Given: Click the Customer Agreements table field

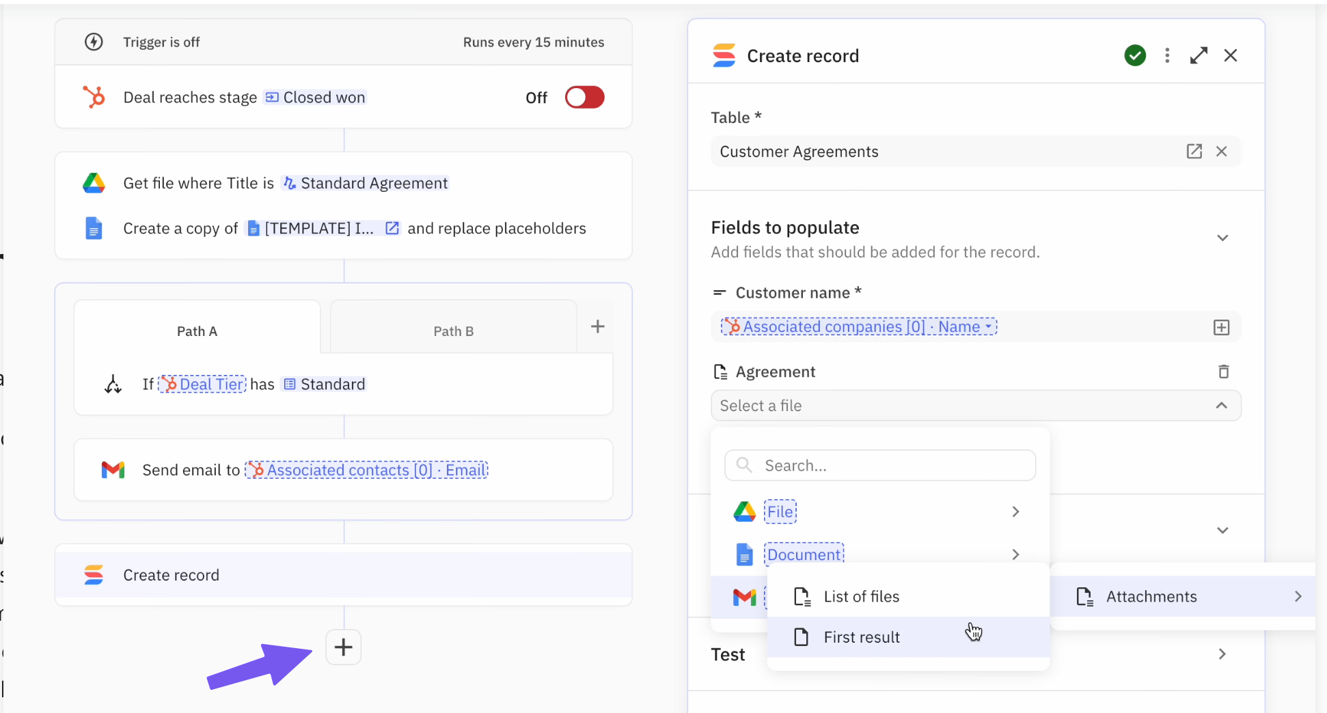Looking at the screenshot, I should point(976,152).
